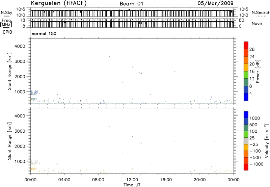Click the '08:00' time axis tick label
The width and height of the screenshot is (270, 187).
coord(98,180)
